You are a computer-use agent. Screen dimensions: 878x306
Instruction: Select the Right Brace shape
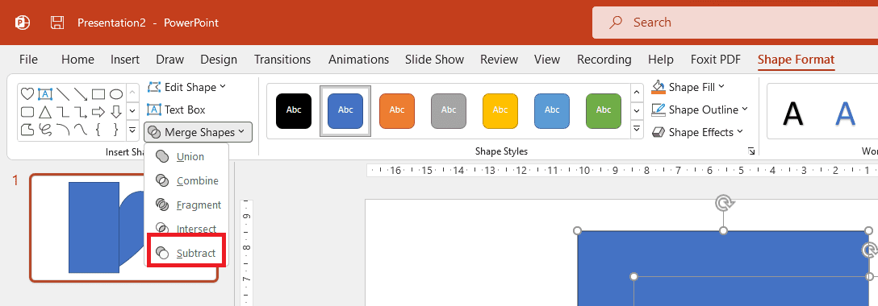tap(116, 130)
